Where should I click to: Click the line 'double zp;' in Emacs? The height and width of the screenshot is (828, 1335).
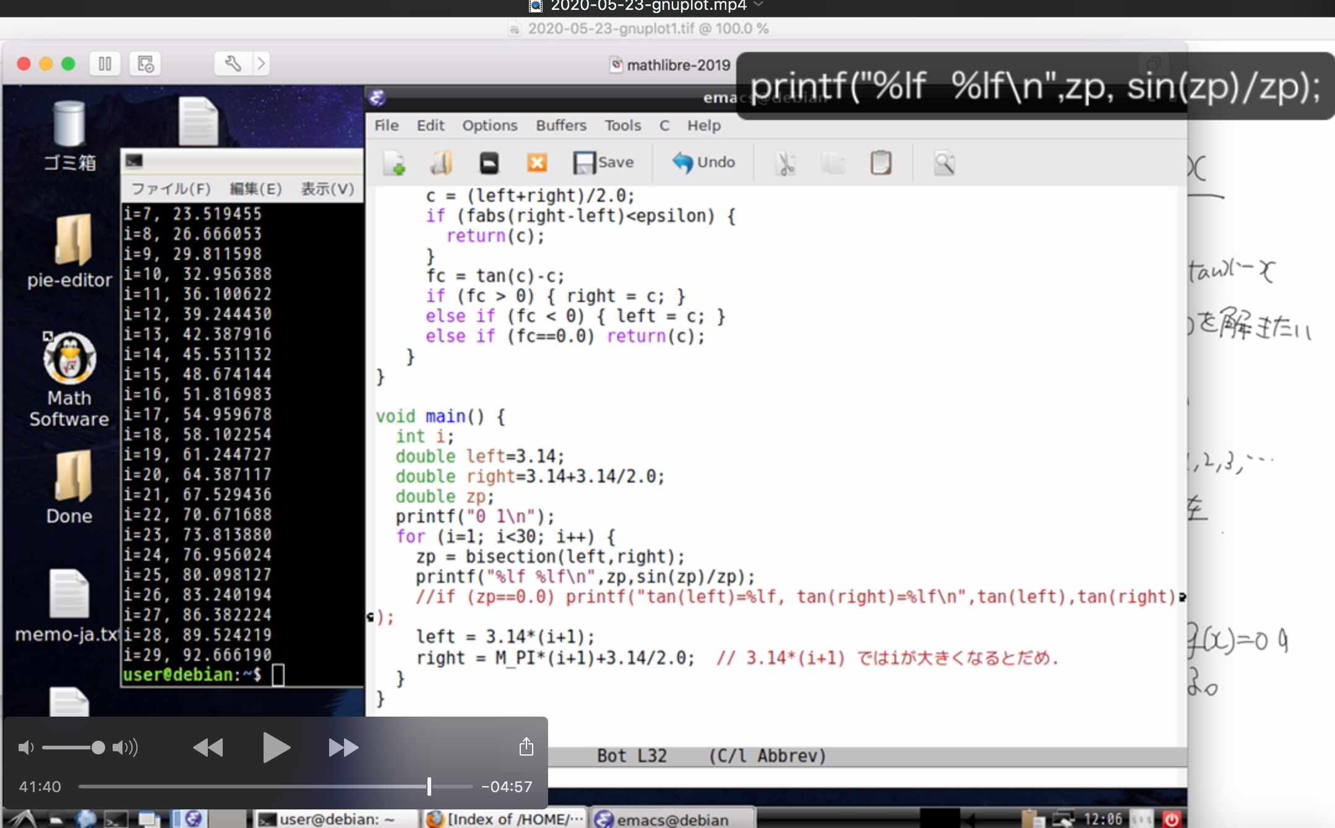pos(445,497)
